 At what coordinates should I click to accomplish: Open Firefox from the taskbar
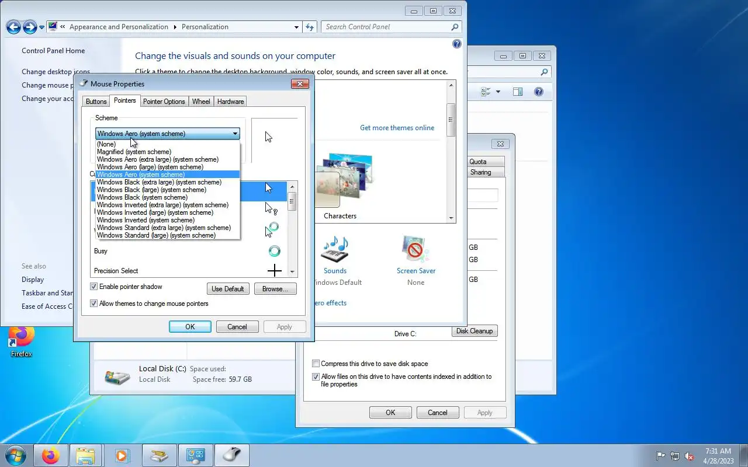click(50, 455)
